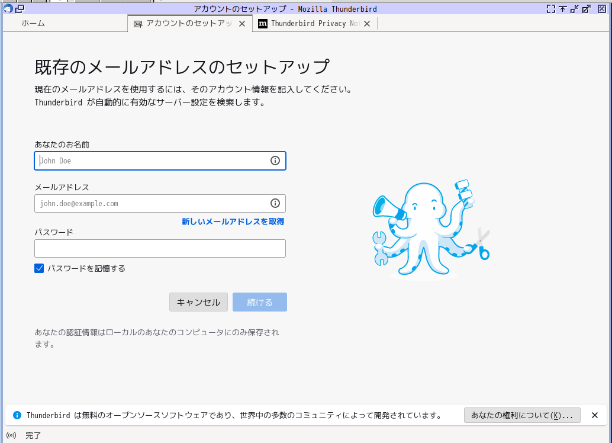612x443 pixels.
Task: Toggle the パスワードを記憶する checkbox
Action: pyautogui.click(x=39, y=268)
